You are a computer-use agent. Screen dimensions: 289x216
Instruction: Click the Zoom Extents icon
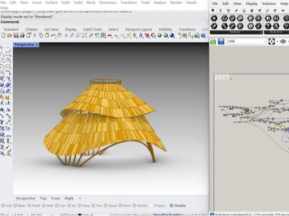84,35
